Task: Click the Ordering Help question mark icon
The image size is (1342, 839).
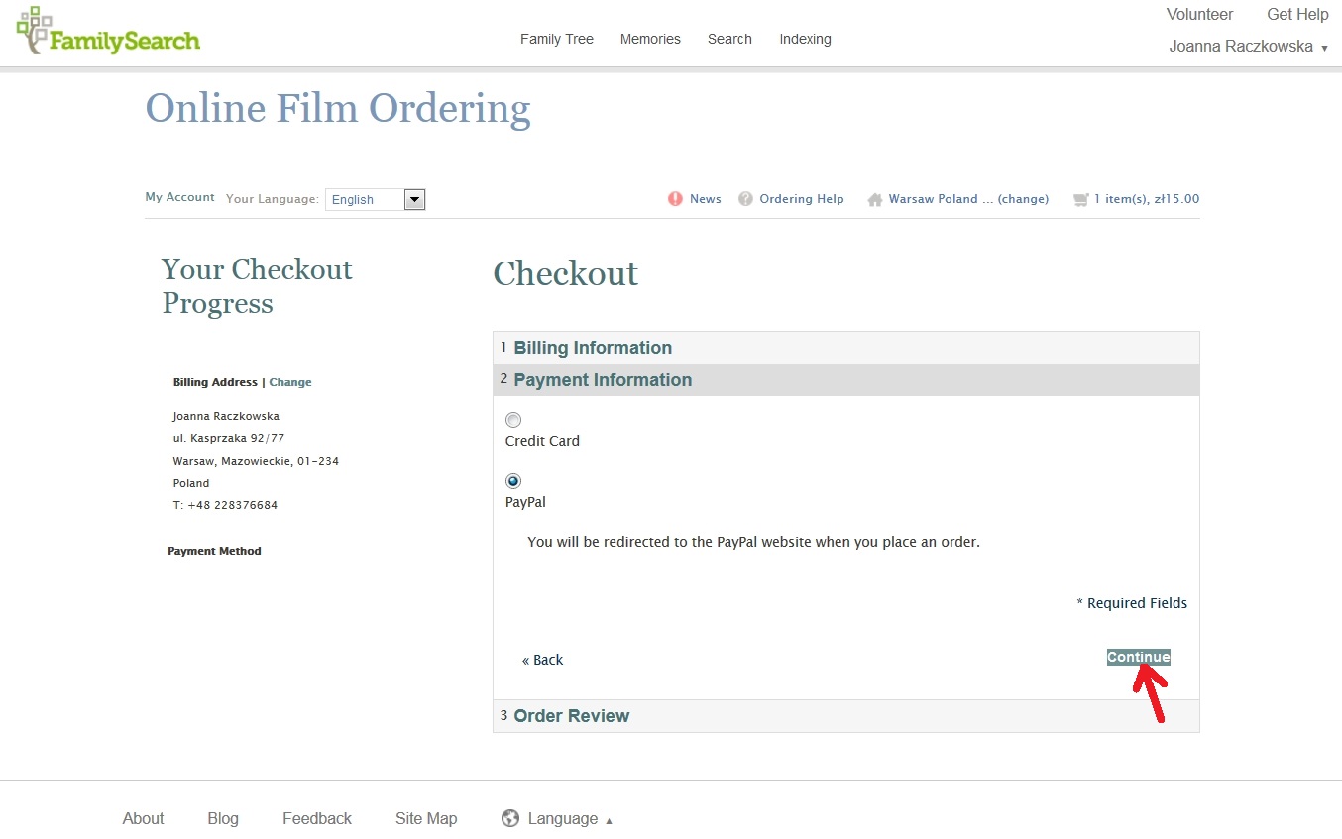Action: click(x=745, y=199)
